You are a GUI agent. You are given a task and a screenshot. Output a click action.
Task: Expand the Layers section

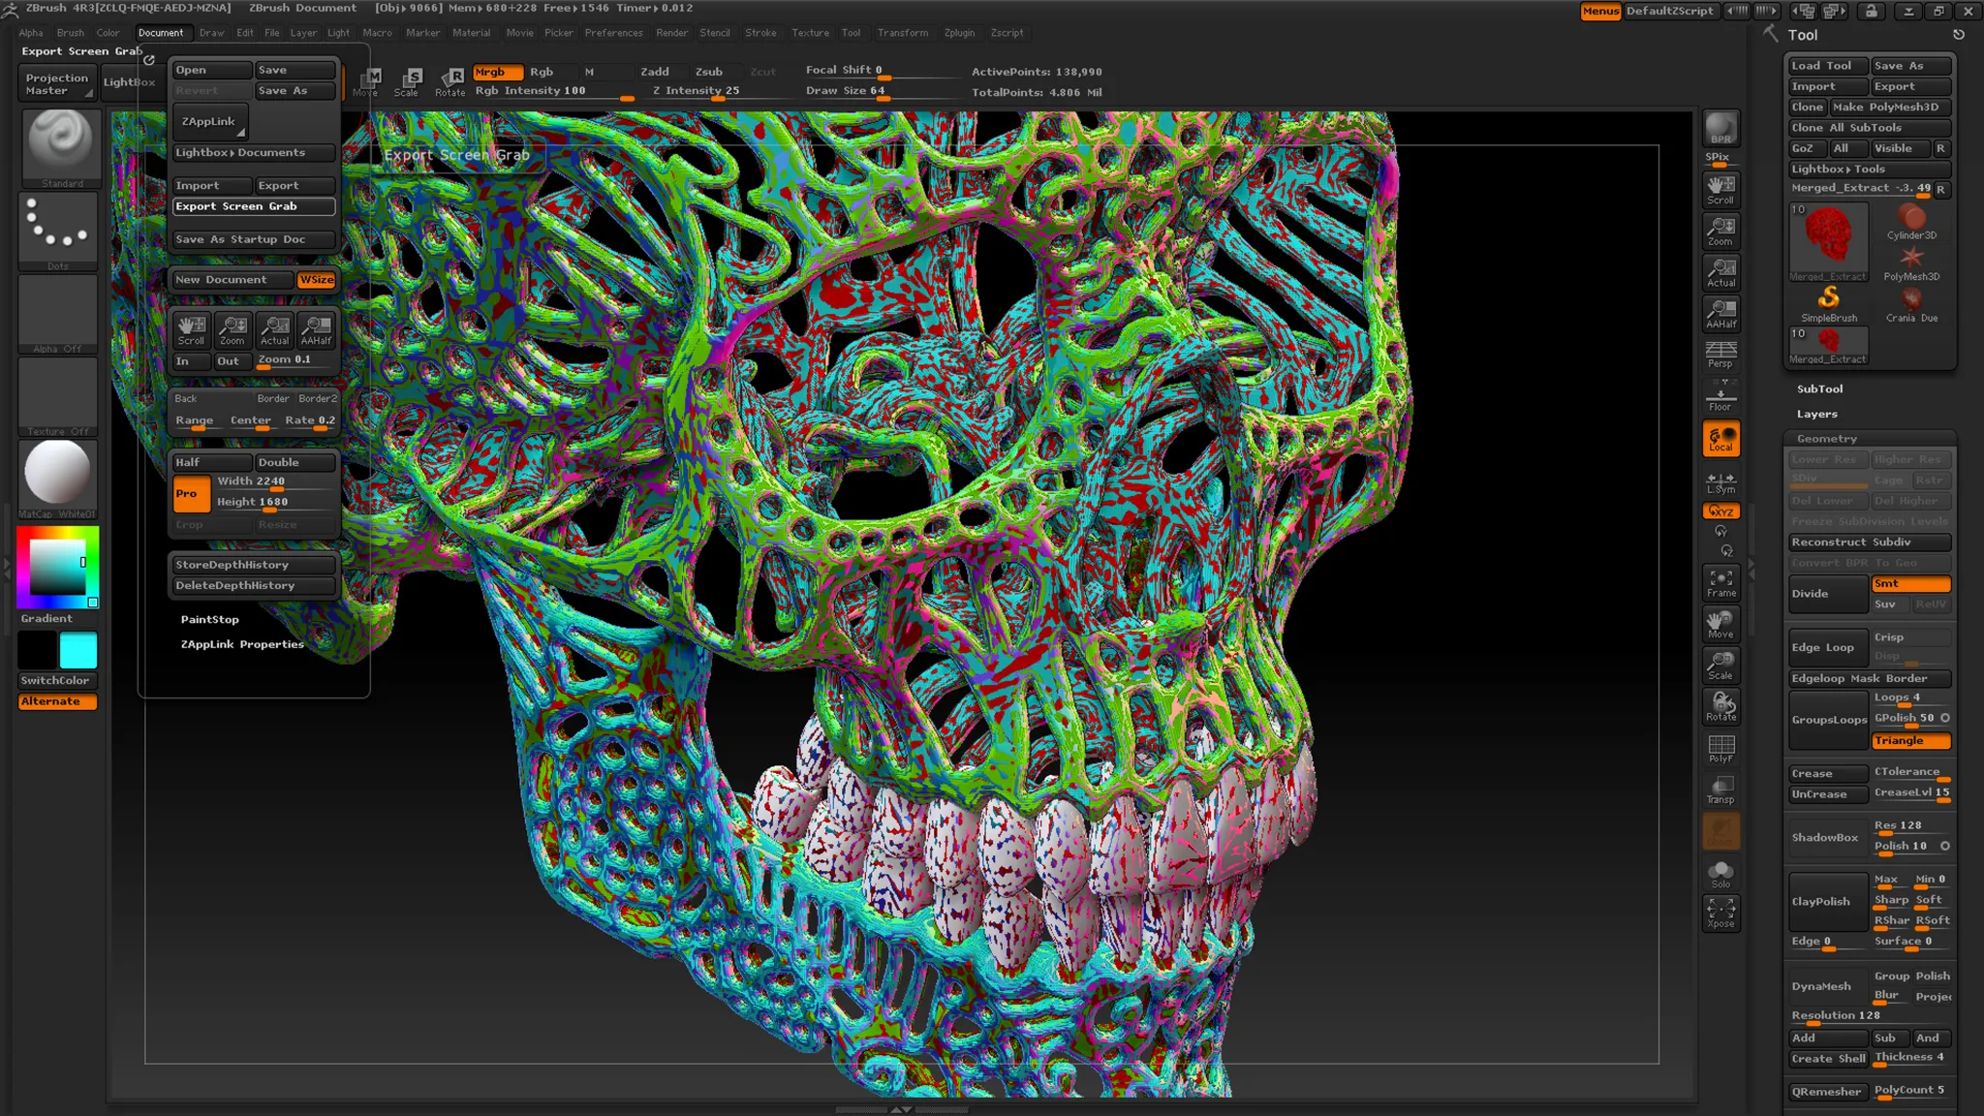click(x=1816, y=414)
